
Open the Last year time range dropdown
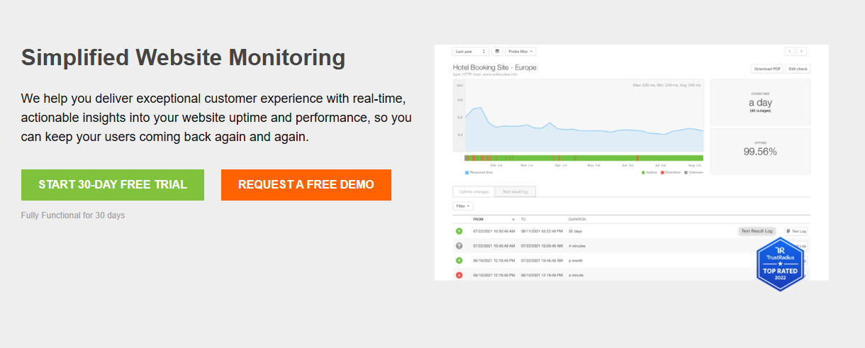point(470,52)
